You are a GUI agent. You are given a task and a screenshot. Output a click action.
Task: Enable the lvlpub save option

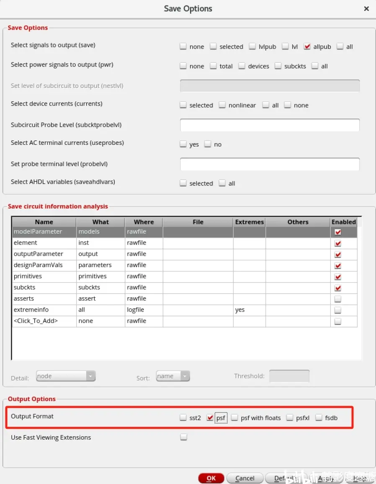252,46
